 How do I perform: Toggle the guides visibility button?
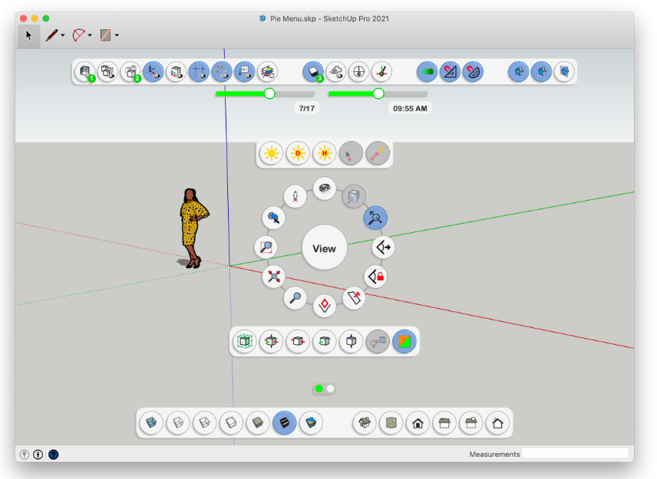point(199,71)
